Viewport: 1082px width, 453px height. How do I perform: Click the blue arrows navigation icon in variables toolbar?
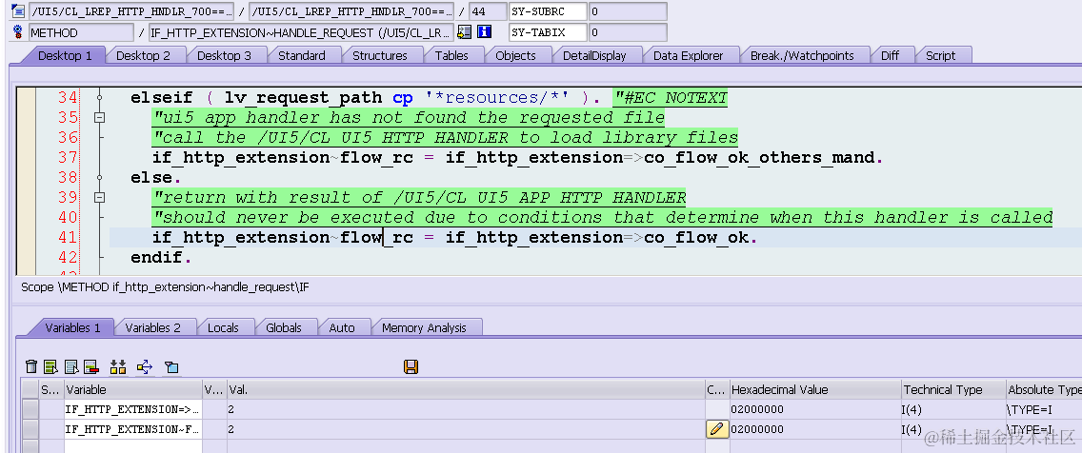click(144, 366)
